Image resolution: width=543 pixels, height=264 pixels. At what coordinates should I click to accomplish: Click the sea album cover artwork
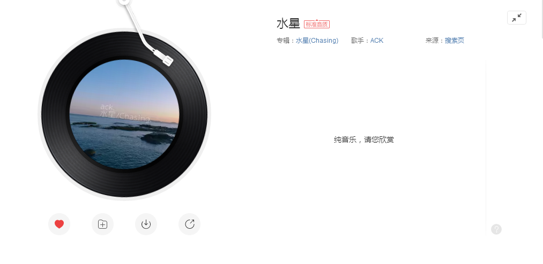125,114
